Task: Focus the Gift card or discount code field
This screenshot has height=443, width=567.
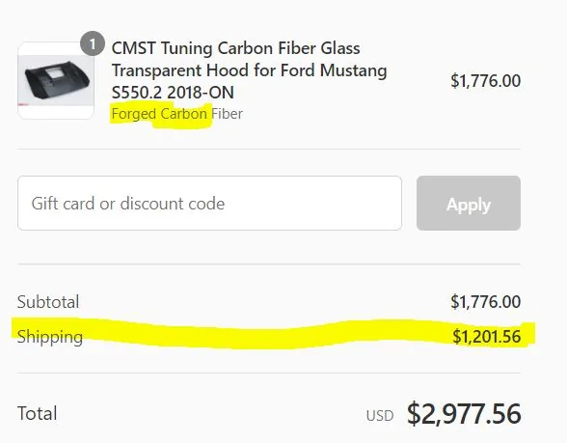Action: (x=210, y=203)
